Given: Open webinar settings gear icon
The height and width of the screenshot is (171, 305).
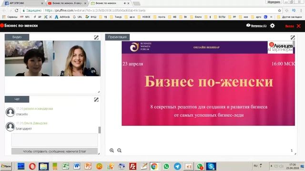Looking at the screenshot, I should pos(272,26).
